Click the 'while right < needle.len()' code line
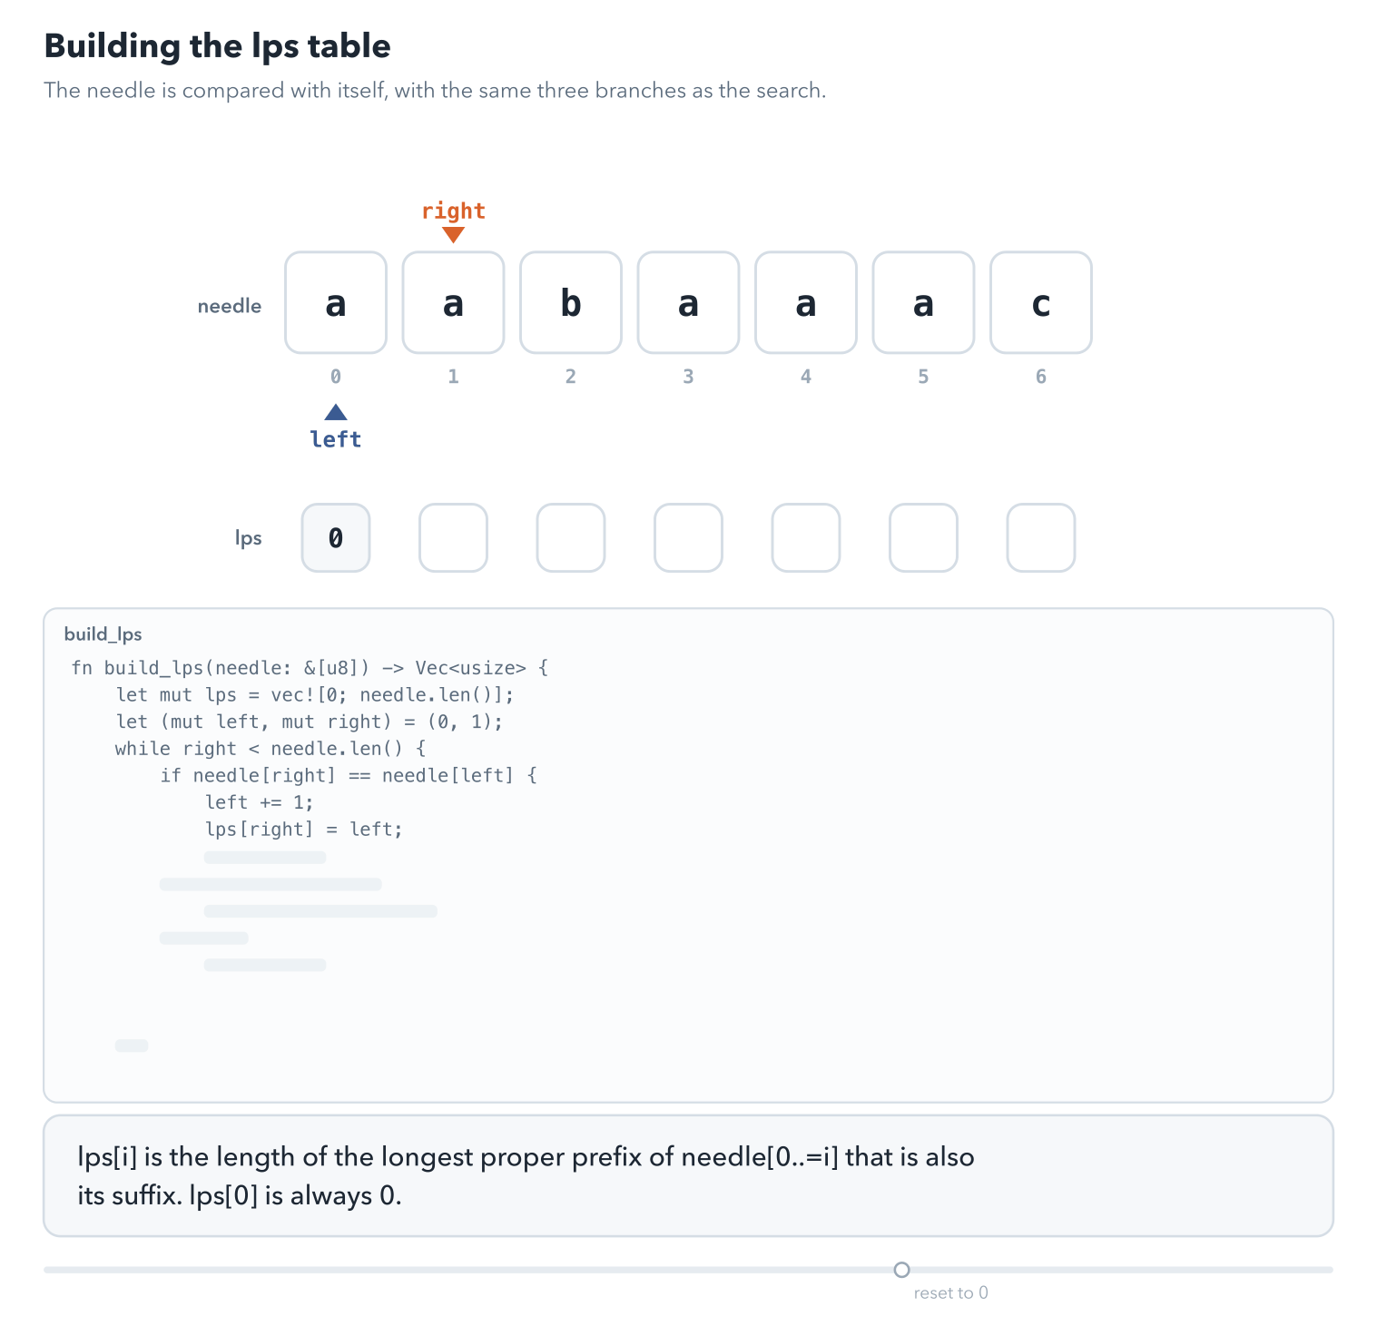Screen dimensions: 1377x1326 click(x=270, y=749)
